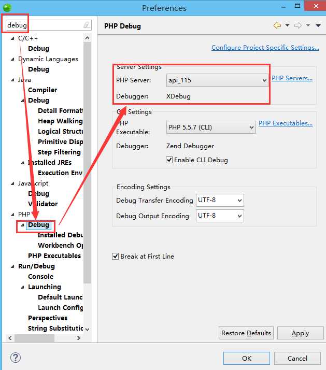Select Workbench Options tree item

pos(61,246)
